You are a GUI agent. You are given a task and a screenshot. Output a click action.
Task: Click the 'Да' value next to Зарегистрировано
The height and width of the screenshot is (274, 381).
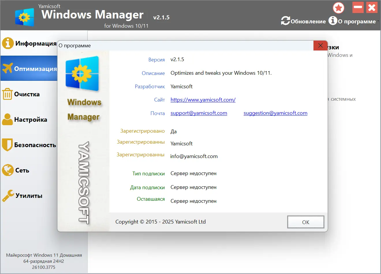(173, 132)
